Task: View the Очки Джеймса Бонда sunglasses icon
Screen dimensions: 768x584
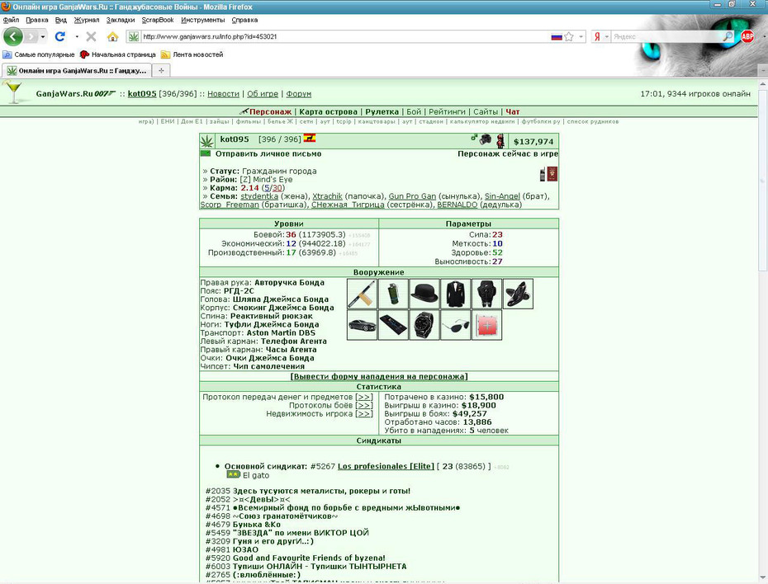Action: click(x=456, y=325)
